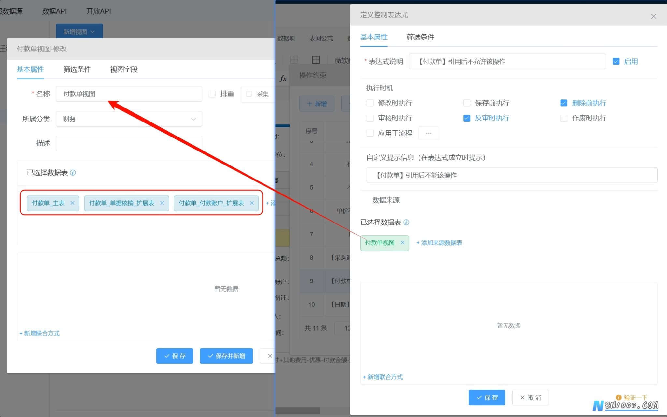Select 基本属性 tab in 付款单视图 dialog
This screenshot has height=417, width=667.
coord(30,69)
